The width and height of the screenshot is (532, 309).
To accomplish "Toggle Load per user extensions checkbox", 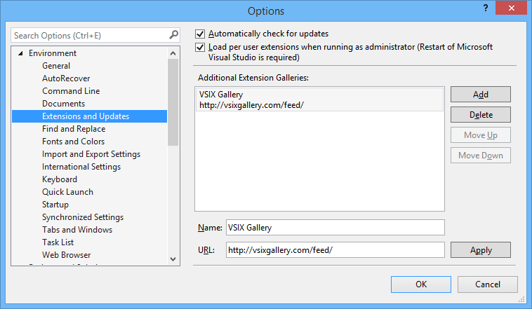I will pos(200,47).
